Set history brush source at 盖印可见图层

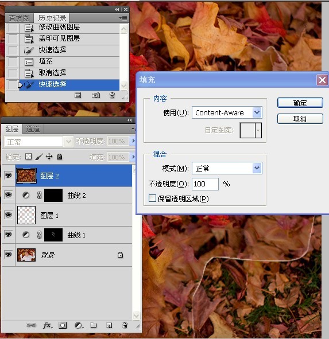coord(13,39)
